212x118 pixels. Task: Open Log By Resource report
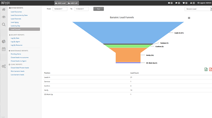click(16, 45)
